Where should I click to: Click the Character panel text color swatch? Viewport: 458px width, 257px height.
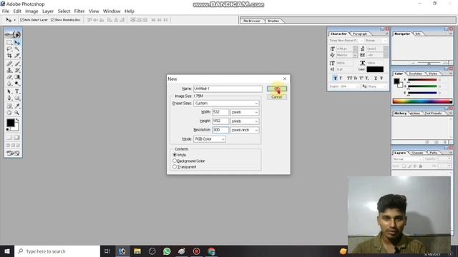[375, 69]
